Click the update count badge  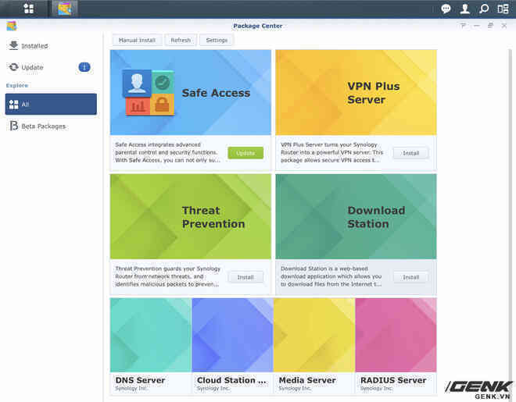(x=84, y=67)
